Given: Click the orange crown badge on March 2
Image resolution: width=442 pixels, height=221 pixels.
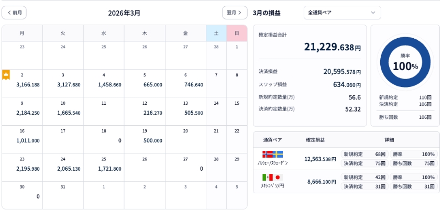Looking at the screenshot, I should click(6, 75).
